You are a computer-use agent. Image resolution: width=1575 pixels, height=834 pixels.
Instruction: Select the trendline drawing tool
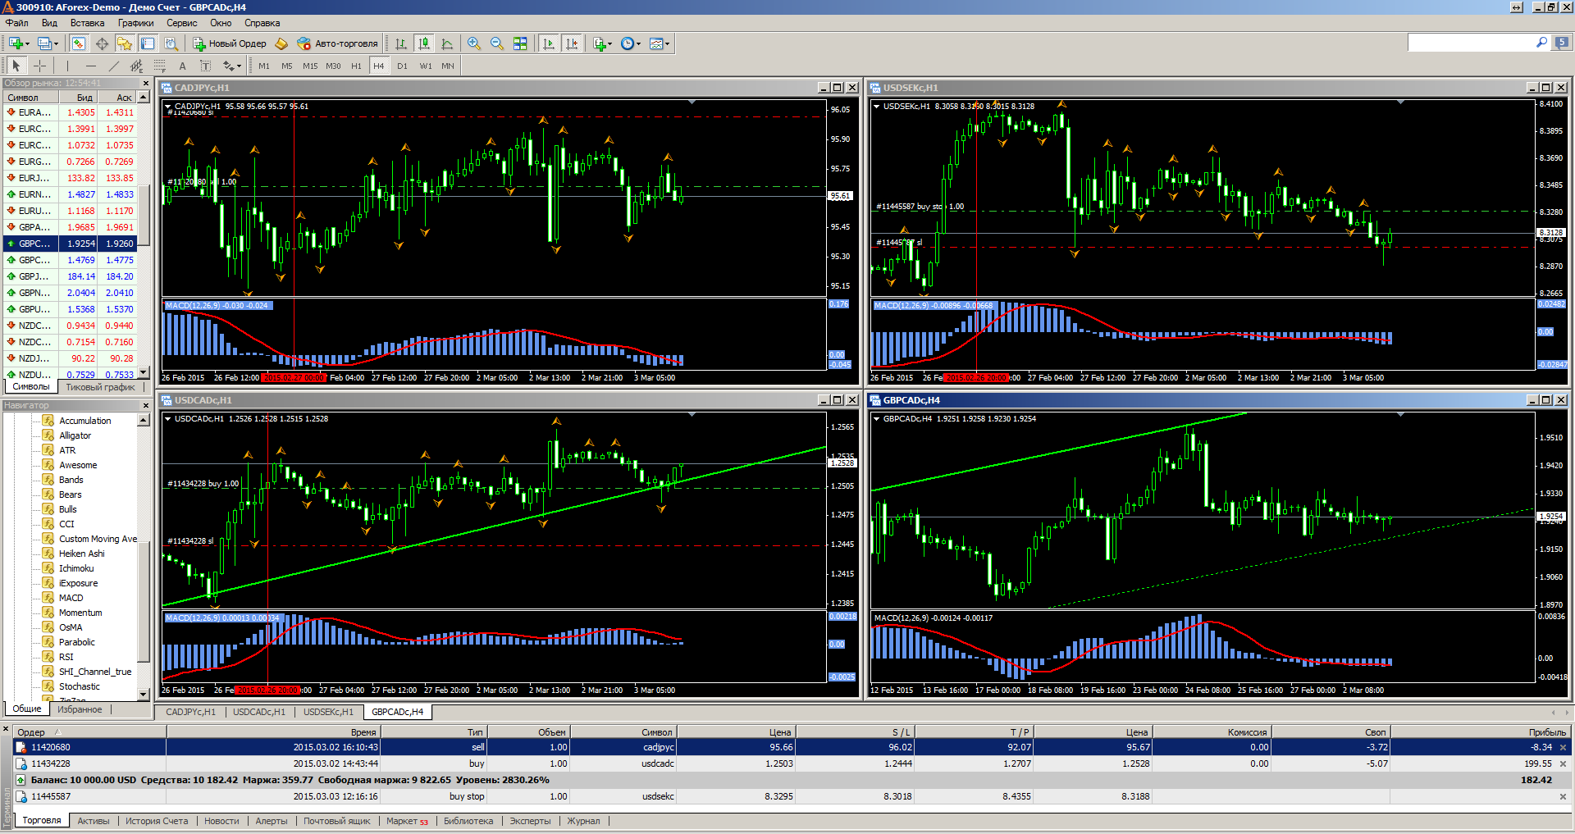[114, 66]
